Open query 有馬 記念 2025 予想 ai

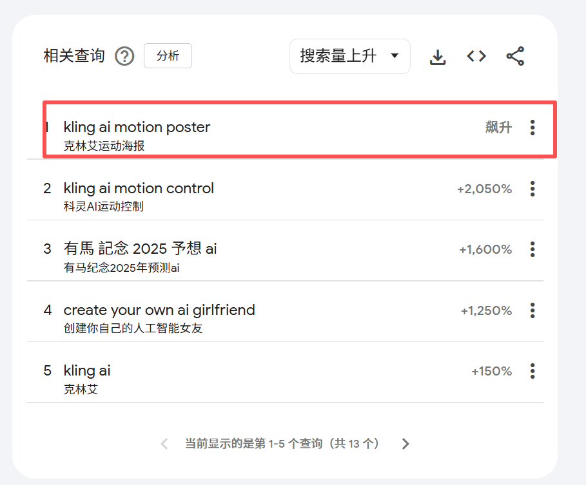(x=140, y=249)
